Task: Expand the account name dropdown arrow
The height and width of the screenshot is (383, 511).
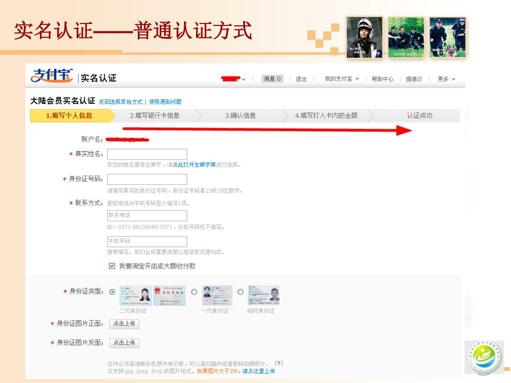Action: 244,79
